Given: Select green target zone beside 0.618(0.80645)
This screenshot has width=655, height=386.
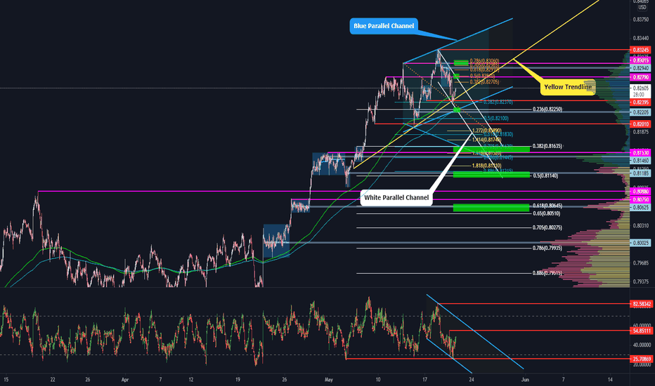Looking at the screenshot, I should tap(491, 208).
